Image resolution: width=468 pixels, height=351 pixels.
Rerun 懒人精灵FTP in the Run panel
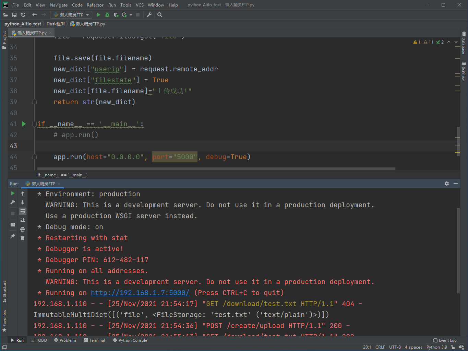tap(13, 193)
